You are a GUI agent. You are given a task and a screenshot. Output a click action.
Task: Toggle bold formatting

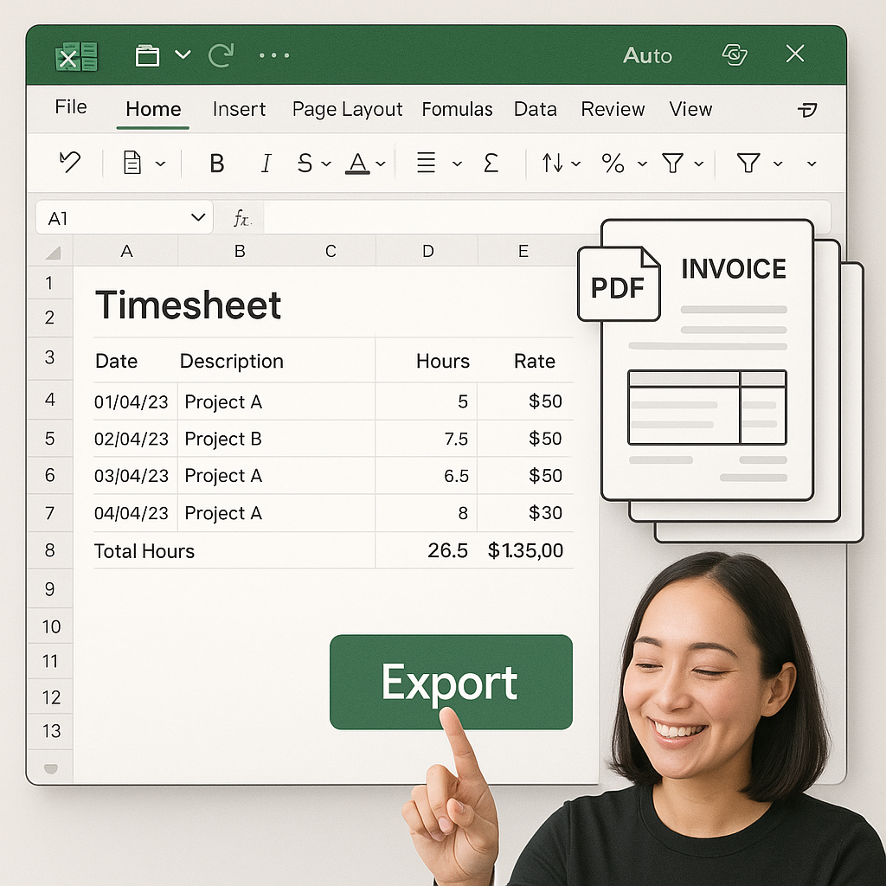[217, 164]
